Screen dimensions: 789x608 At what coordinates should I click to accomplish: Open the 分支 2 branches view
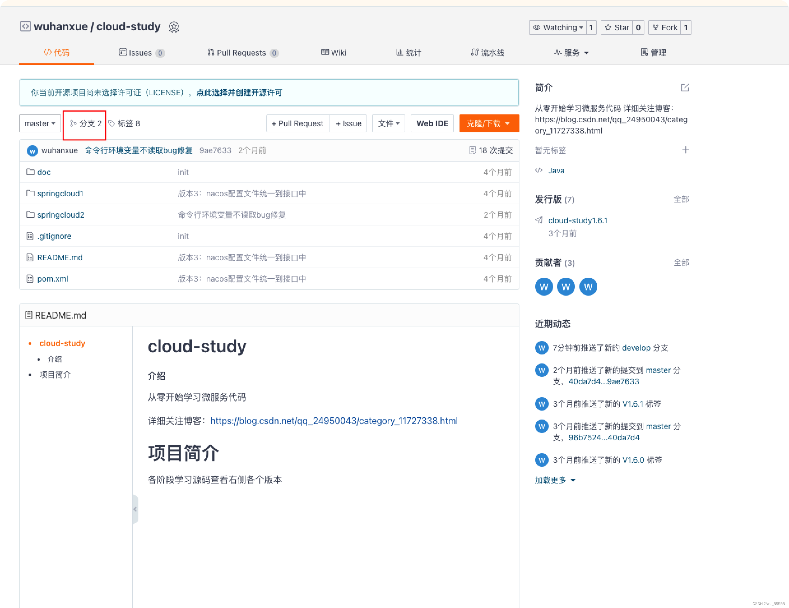(x=85, y=123)
